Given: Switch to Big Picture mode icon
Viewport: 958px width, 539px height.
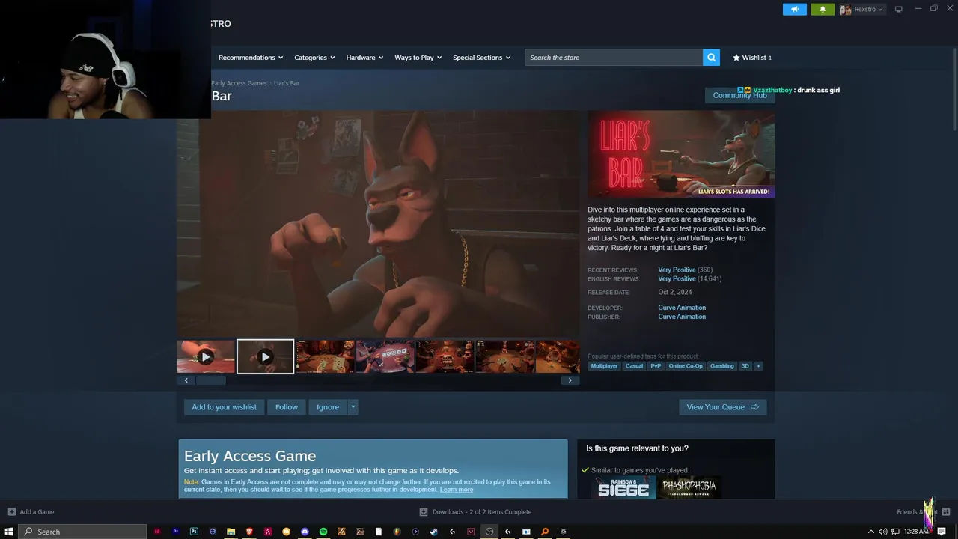Looking at the screenshot, I should [899, 9].
